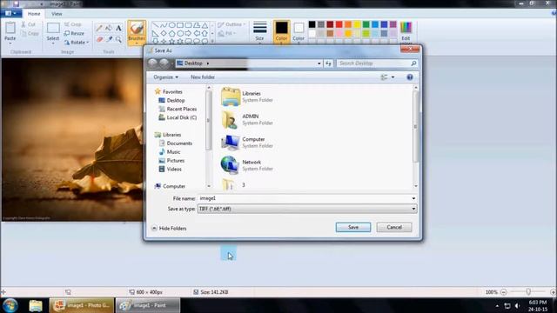Switch to Photo Gallery taskbar window
Image resolution: width=557 pixels, height=313 pixels.
point(82,305)
